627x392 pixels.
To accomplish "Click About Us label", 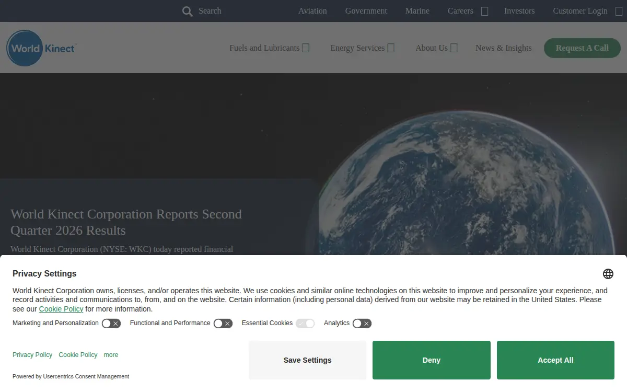I will click(x=432, y=48).
